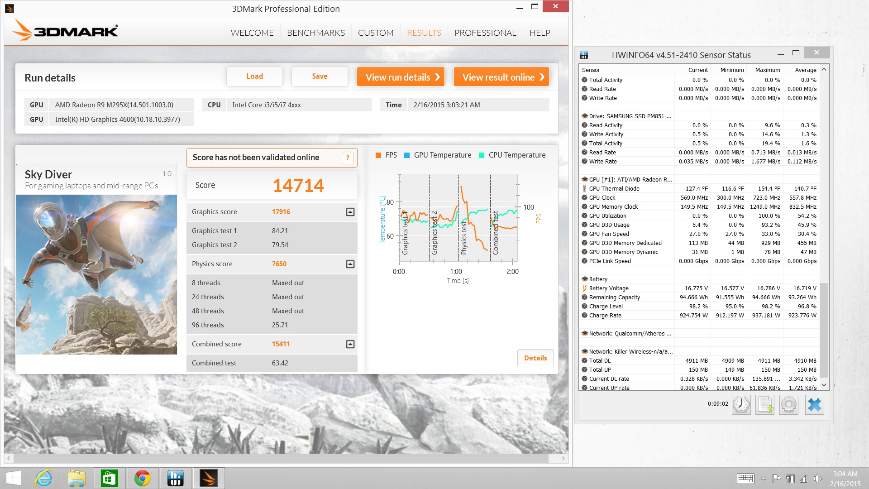Select the GPU Clock sensor row
The height and width of the screenshot is (489, 869).
[699, 197]
